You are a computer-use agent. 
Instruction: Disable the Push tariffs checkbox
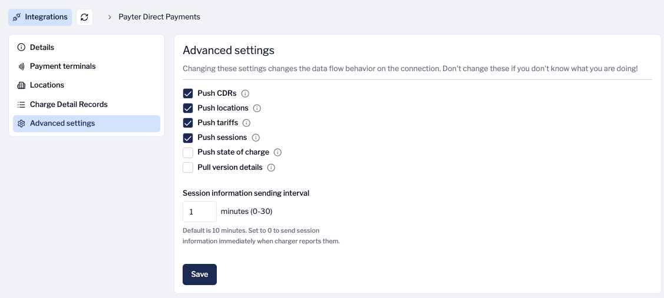[188, 123]
